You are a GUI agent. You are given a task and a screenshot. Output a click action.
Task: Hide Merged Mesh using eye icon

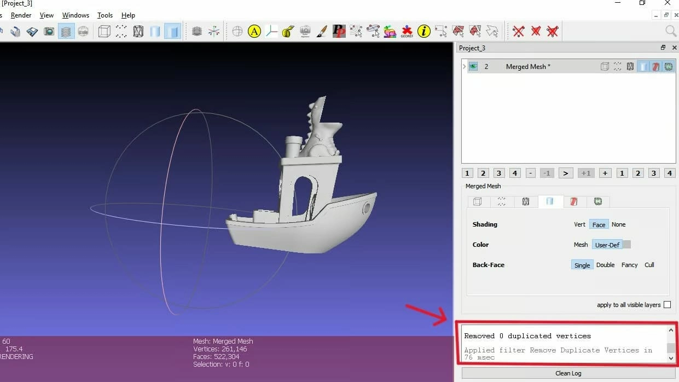473,67
